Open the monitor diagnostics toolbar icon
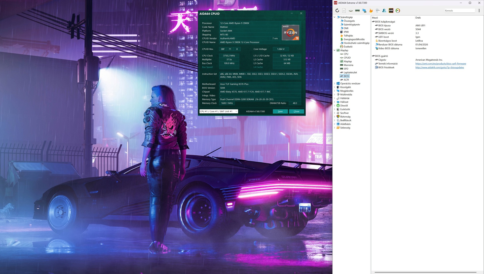The image size is (484, 274). pyautogui.click(x=364, y=11)
